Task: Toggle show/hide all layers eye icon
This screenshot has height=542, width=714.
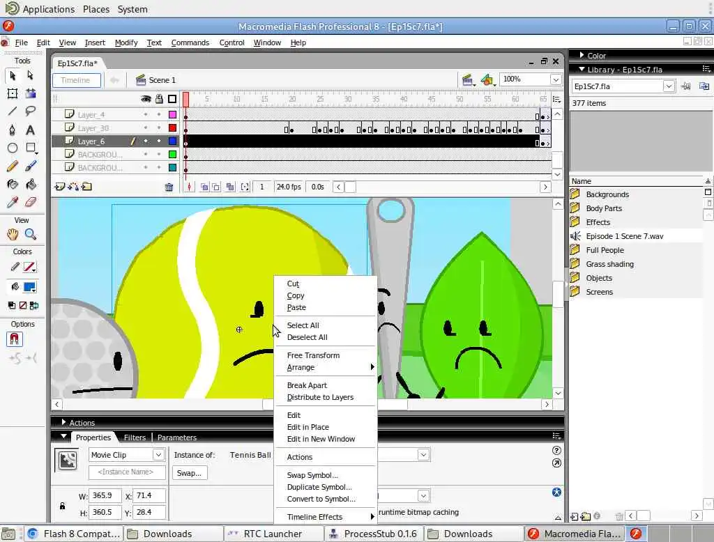Action: point(146,99)
